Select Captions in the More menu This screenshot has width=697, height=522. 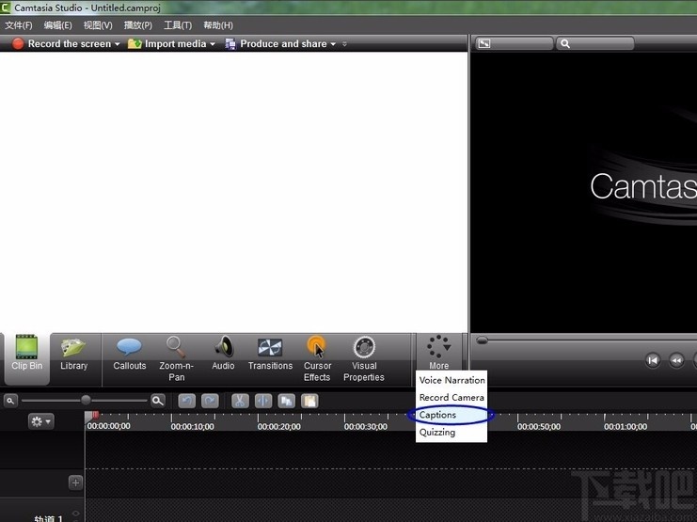pyautogui.click(x=451, y=415)
